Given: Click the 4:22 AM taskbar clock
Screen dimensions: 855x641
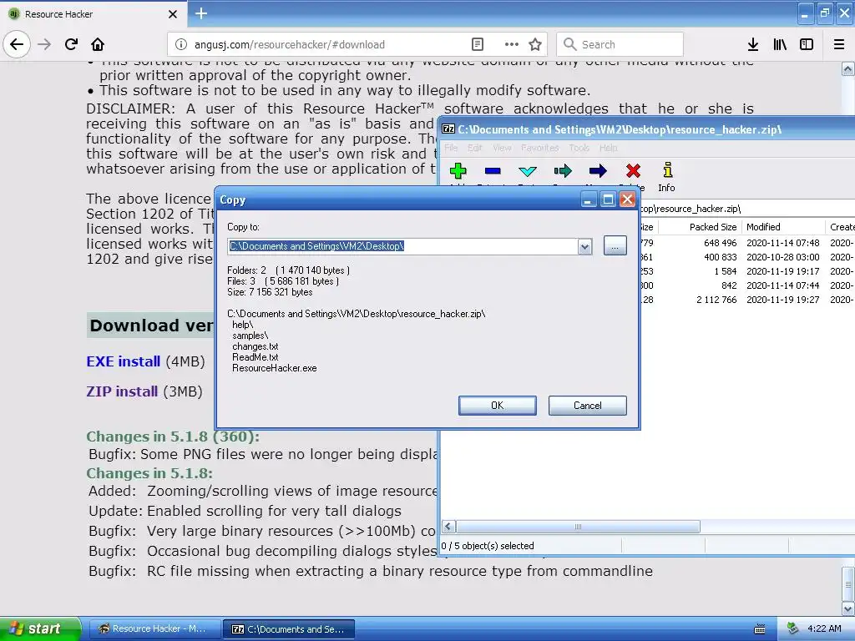Looking at the screenshot, I should 824,628.
